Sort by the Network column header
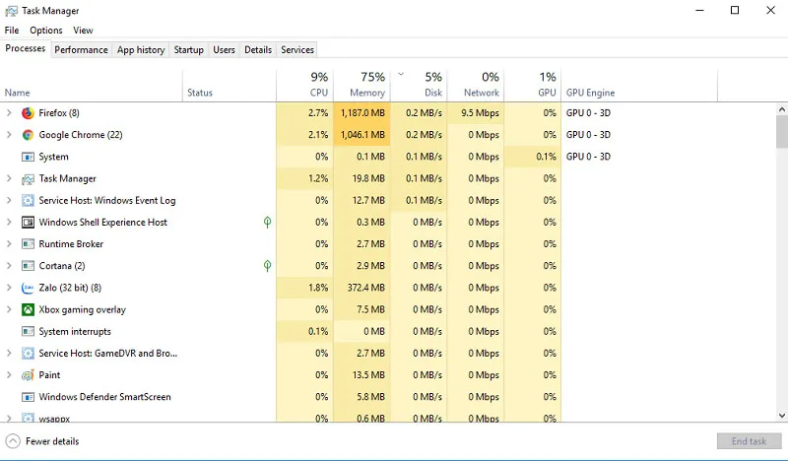This screenshot has height=461, width=788. [x=476, y=86]
